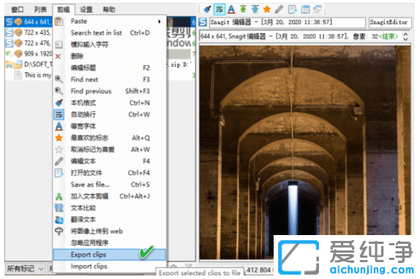420x279 pixels.
Task: Choose Save as file... entry
Action: 110,185
